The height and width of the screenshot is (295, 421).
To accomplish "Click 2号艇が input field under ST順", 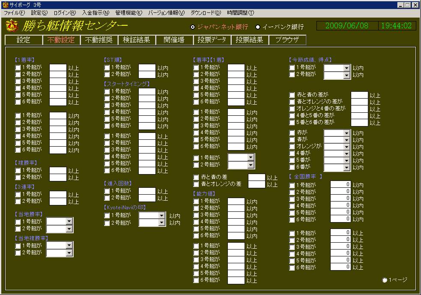I will click(x=147, y=75).
